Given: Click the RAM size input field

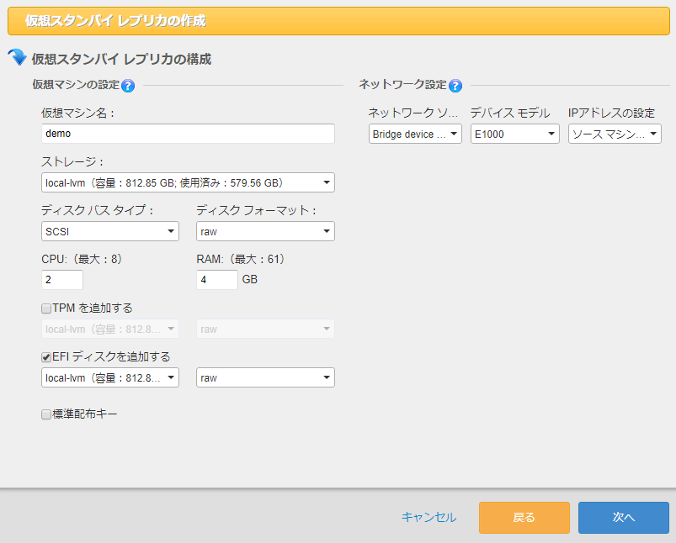Looking at the screenshot, I should coord(216,280).
